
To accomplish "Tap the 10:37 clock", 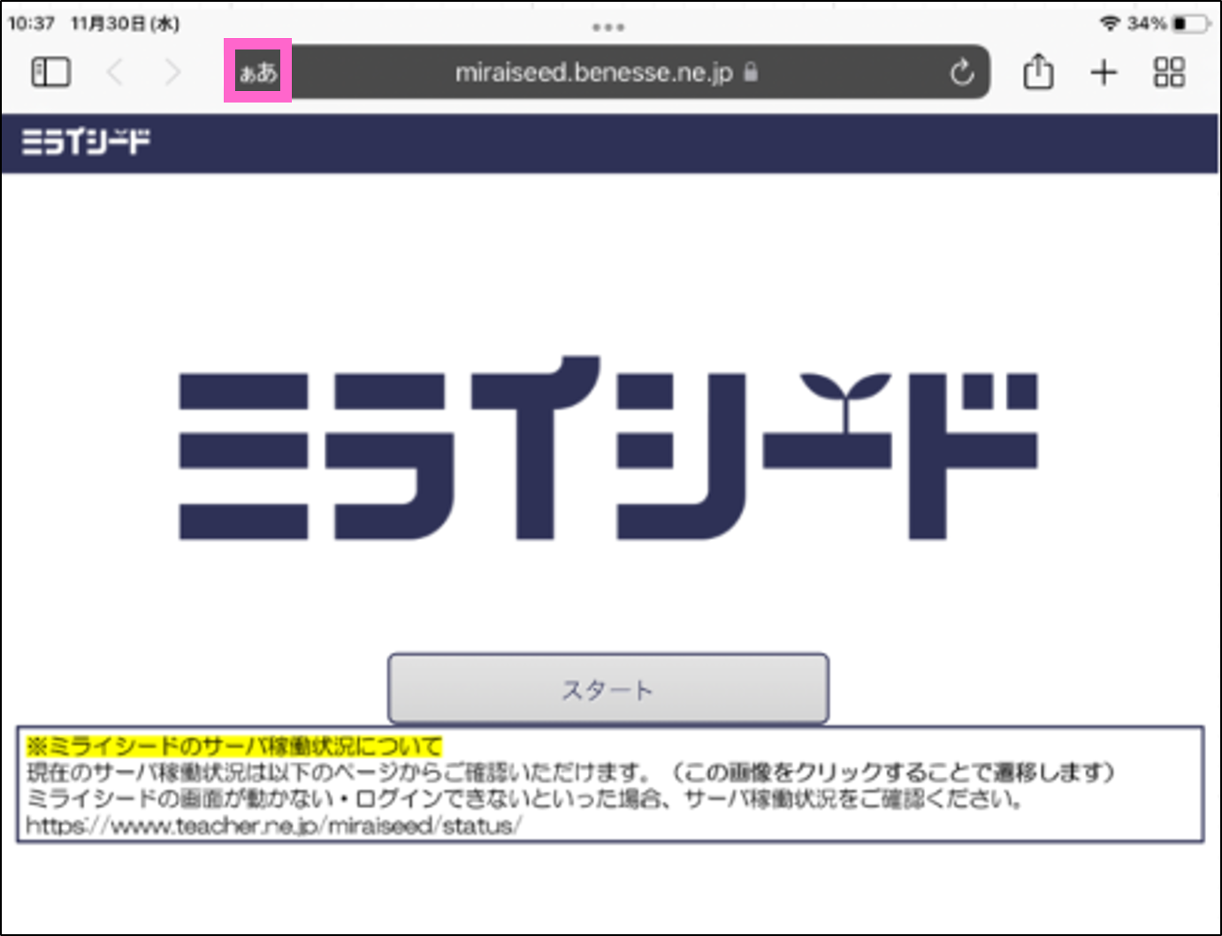I will (x=31, y=24).
